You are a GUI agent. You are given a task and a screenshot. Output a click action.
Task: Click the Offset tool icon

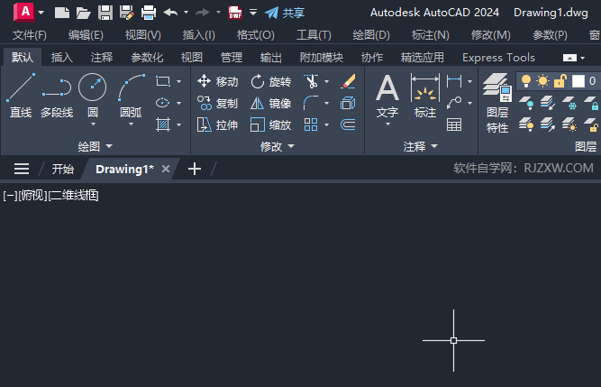pos(348,124)
